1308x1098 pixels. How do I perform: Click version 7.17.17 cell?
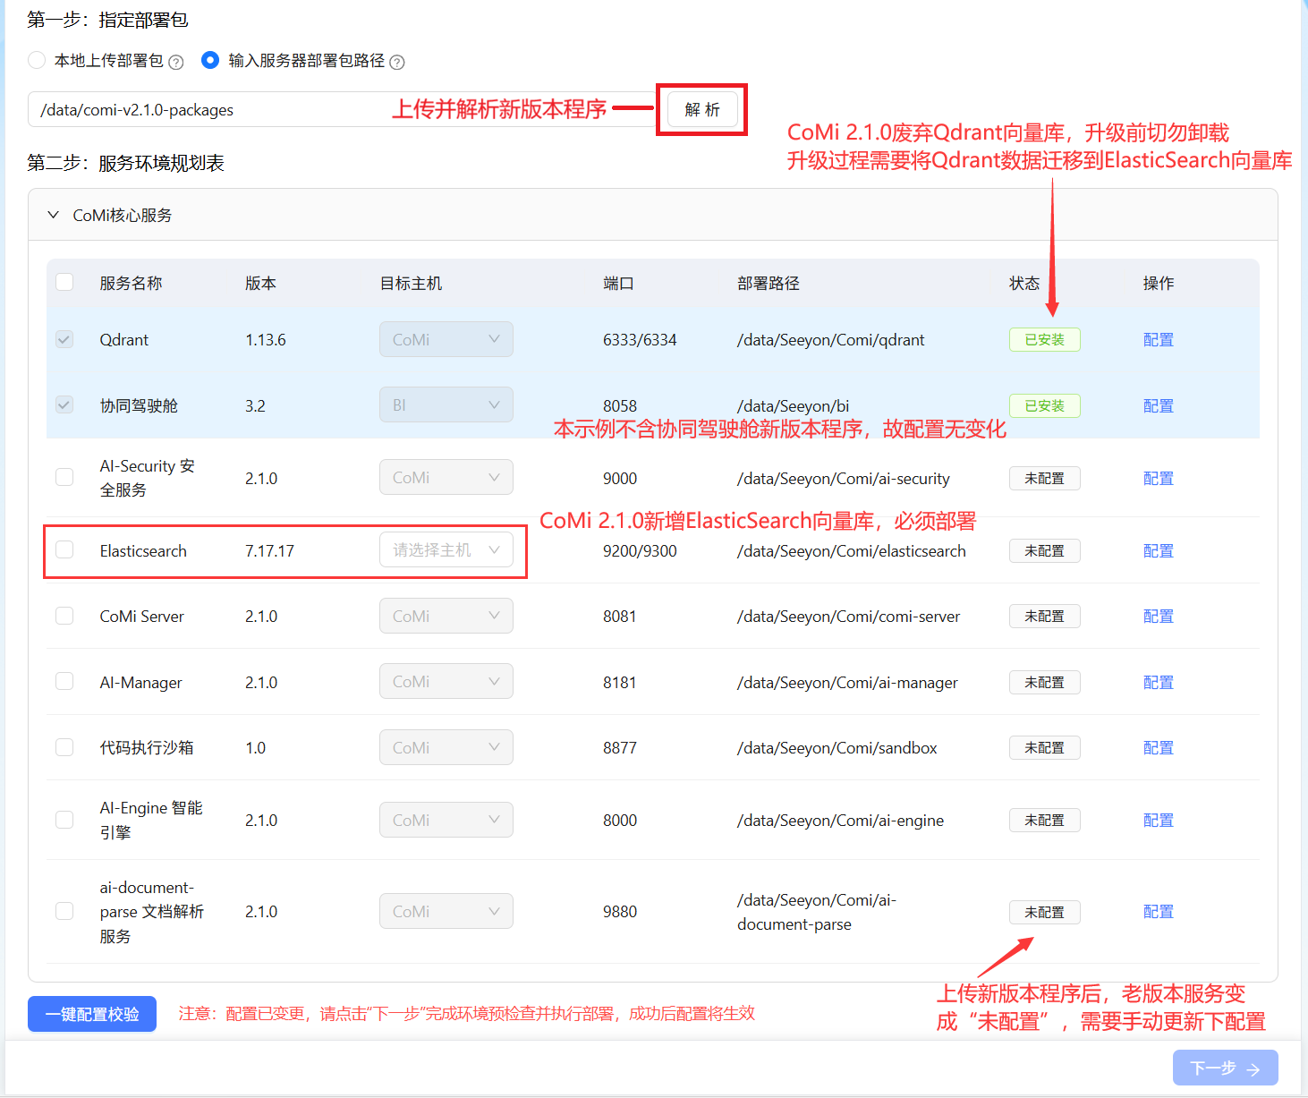coord(269,551)
